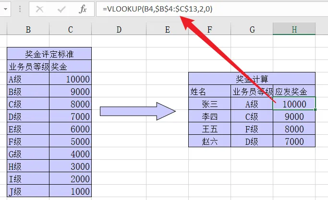Select the 赵六 name cell
This screenshot has height=200, width=328.
209,141
